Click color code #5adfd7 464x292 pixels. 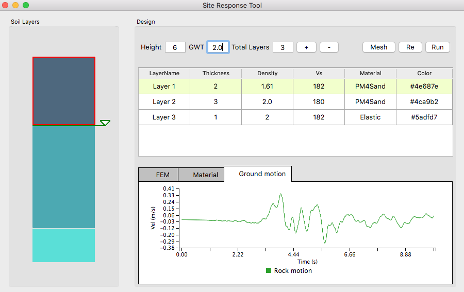(x=424, y=117)
